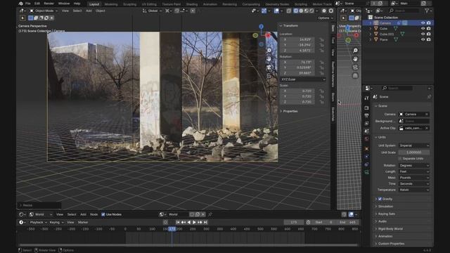Click the pan hand icon in the camera viewport

click(269, 58)
